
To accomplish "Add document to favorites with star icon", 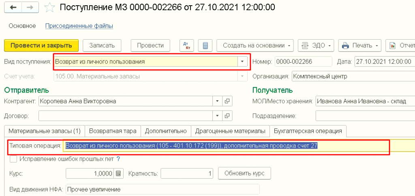I will (49, 7).
